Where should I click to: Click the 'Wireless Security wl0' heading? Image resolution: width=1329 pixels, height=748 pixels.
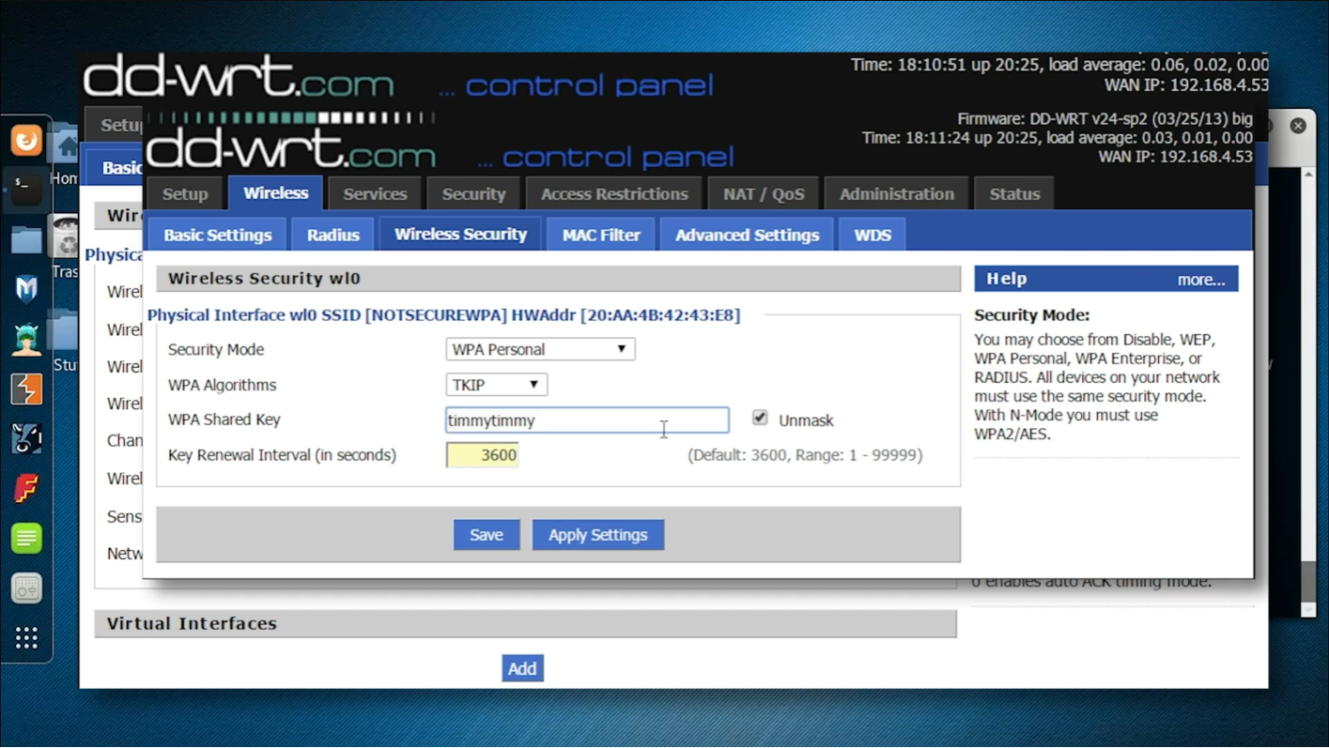(264, 279)
